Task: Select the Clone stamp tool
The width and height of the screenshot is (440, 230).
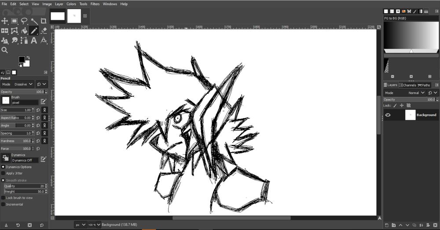Action: (x=5, y=40)
